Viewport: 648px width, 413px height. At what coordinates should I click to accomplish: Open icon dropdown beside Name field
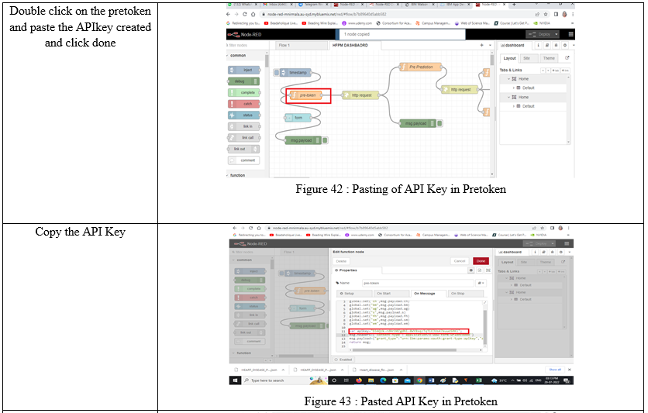[x=481, y=284]
